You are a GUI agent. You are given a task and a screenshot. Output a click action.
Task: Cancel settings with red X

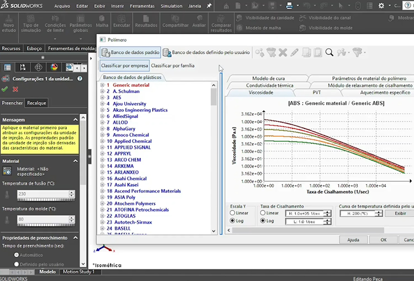point(15,89)
